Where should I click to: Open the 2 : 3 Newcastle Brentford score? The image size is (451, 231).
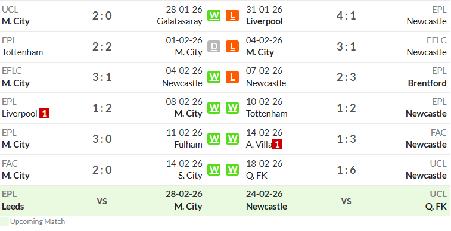[x=346, y=77]
